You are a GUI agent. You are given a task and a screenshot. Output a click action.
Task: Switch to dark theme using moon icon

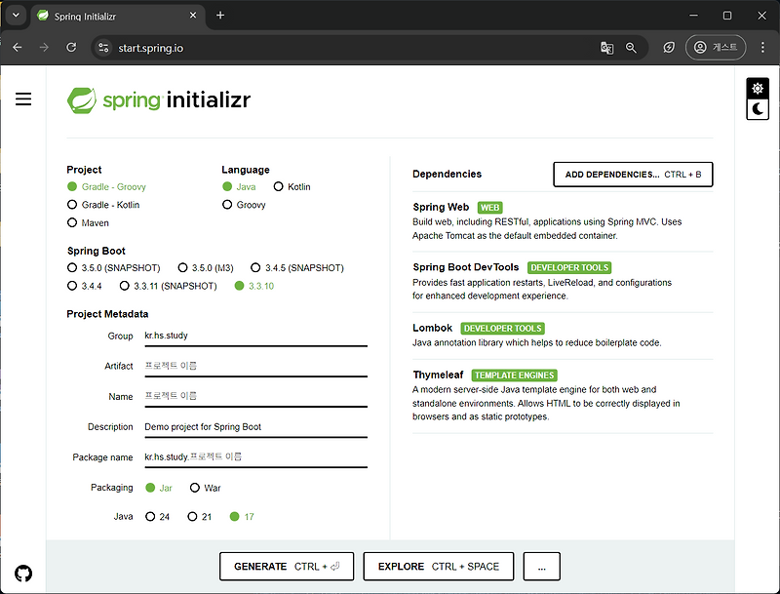pos(758,108)
